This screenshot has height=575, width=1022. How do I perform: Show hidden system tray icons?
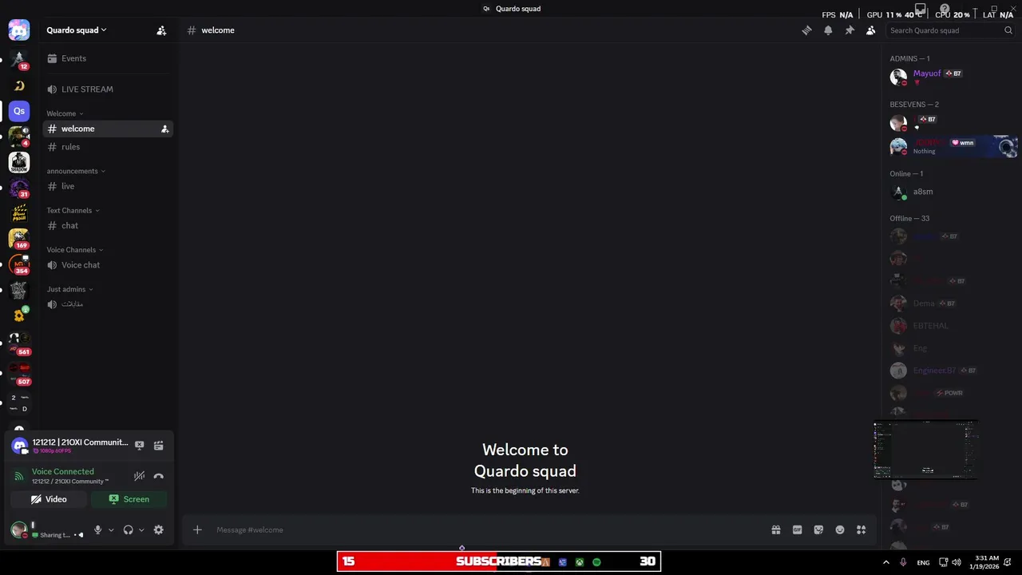click(885, 562)
